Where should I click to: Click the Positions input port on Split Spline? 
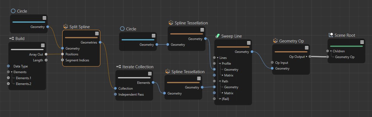click(62, 54)
